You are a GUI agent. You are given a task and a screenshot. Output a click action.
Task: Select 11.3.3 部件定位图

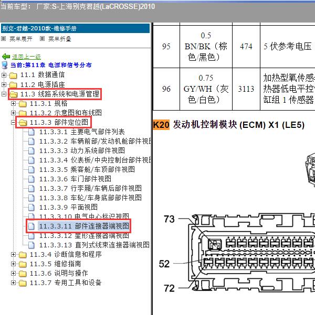pyautogui.click(x=59, y=122)
